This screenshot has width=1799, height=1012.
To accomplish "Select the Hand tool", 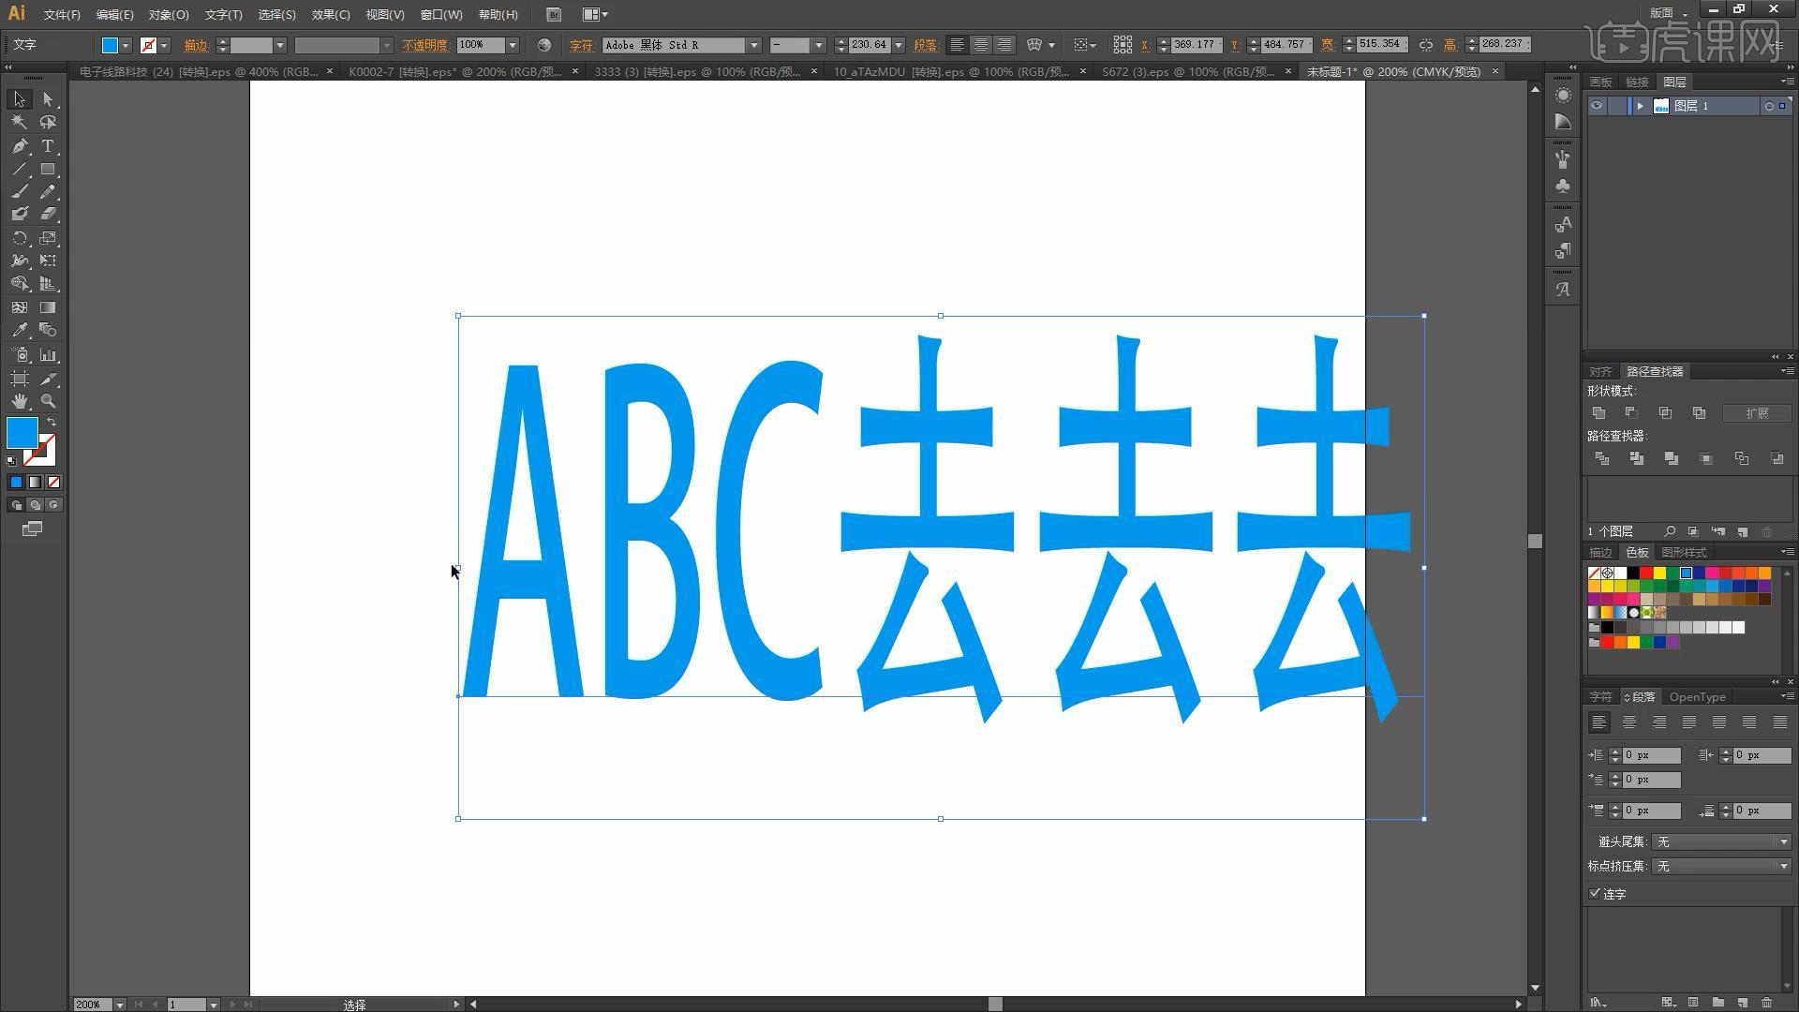I will tap(19, 401).
